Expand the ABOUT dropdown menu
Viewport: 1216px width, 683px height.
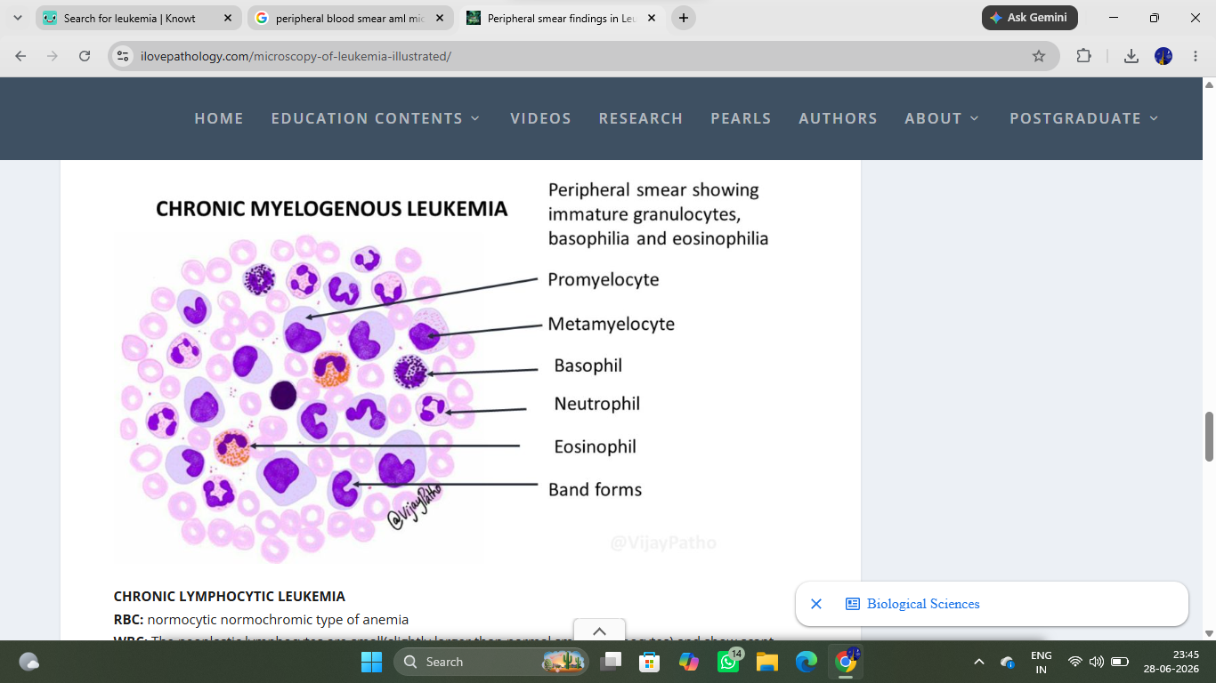tap(942, 118)
